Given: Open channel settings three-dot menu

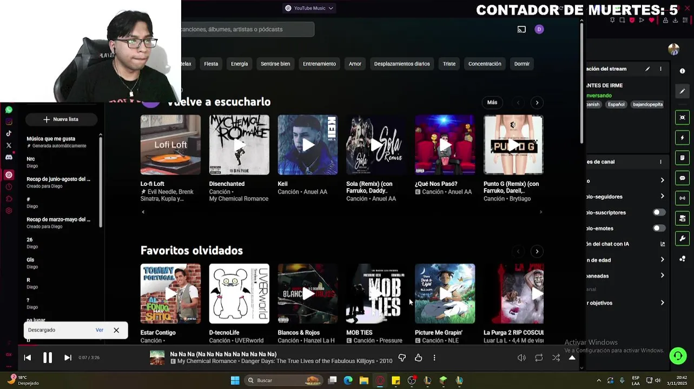Looking at the screenshot, I should [x=660, y=162].
